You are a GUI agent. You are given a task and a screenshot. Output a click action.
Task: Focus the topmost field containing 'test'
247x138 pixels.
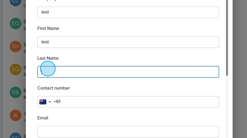coord(128,12)
